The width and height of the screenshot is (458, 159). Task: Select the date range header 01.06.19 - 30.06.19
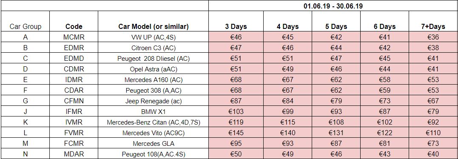(333, 6)
